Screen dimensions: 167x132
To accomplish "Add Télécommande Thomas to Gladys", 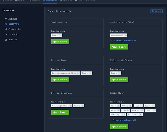I will point(119,80).
